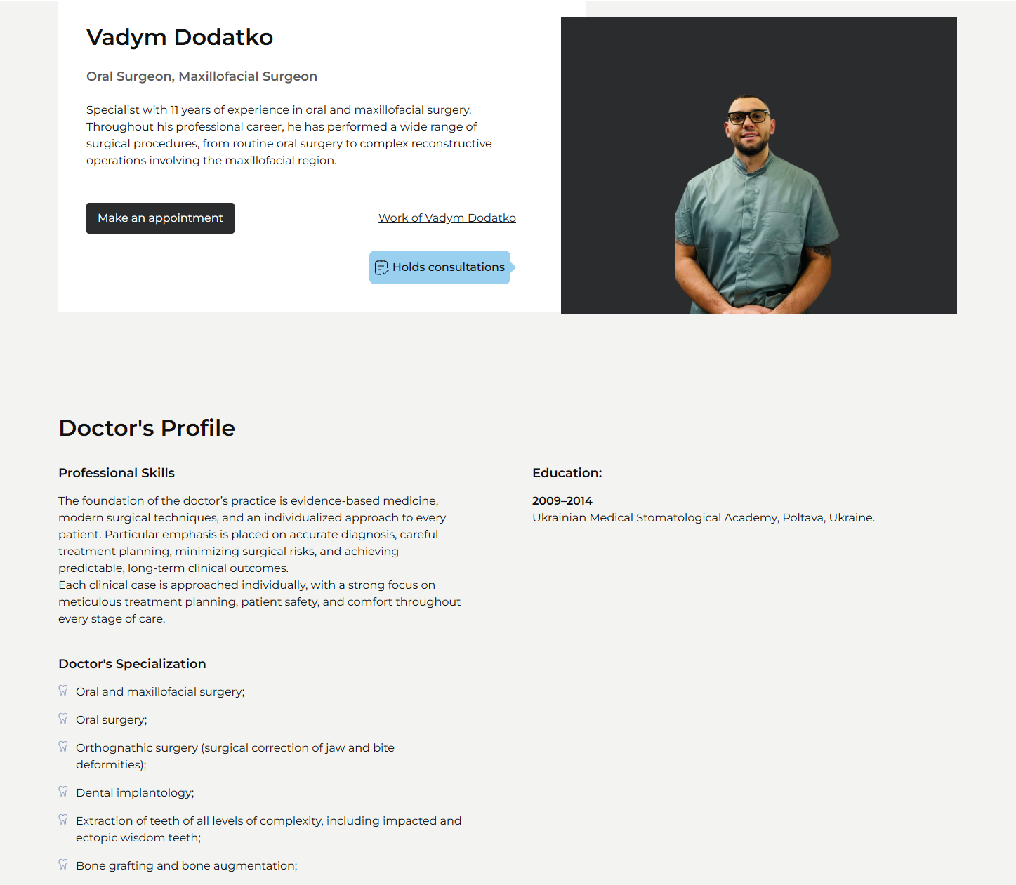Viewport: 1016px width, 885px height.
Task: Click the Doctor's Profile heading
Action: (147, 428)
